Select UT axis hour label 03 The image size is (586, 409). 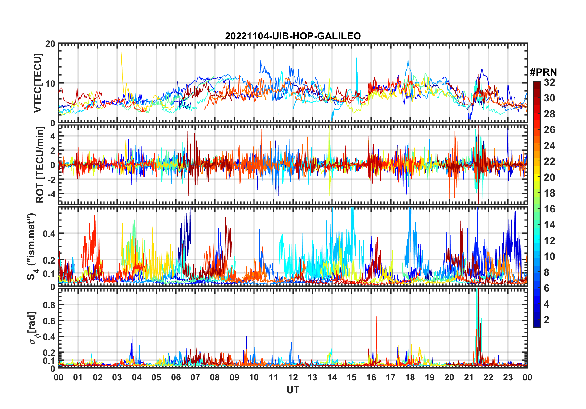click(117, 378)
